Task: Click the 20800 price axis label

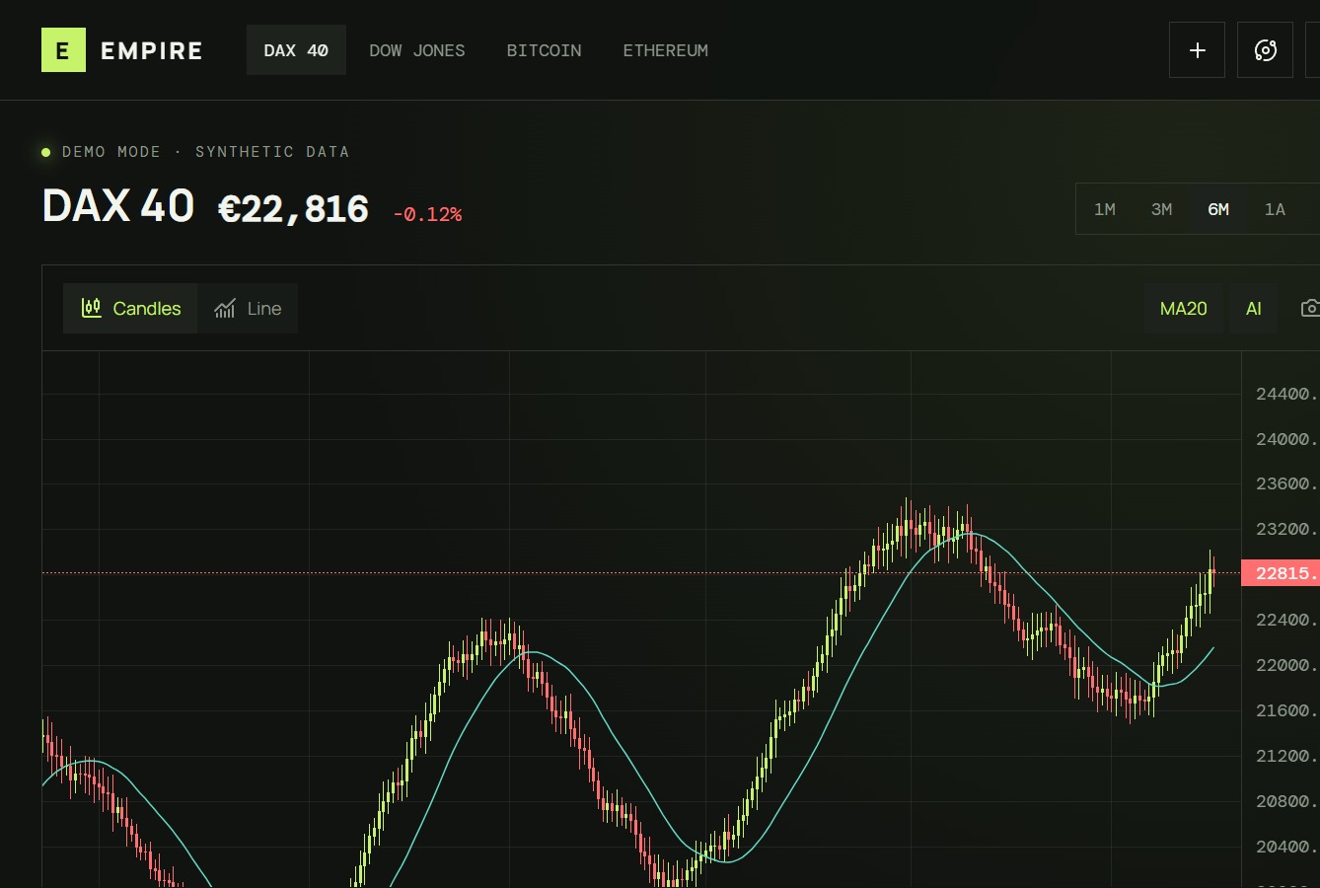Action: [1286, 801]
